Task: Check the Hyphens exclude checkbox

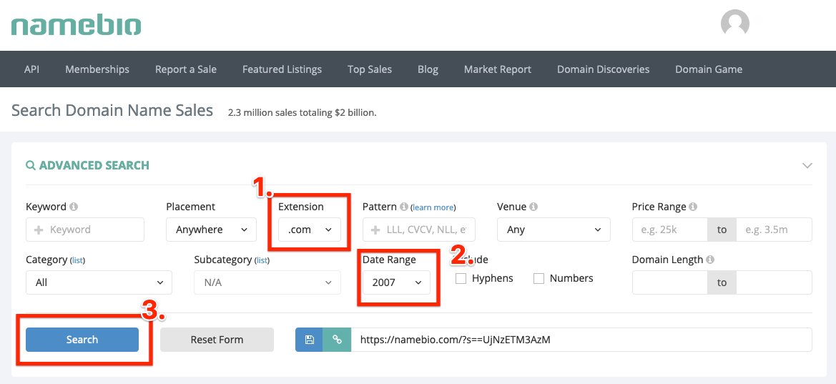Action: click(461, 278)
